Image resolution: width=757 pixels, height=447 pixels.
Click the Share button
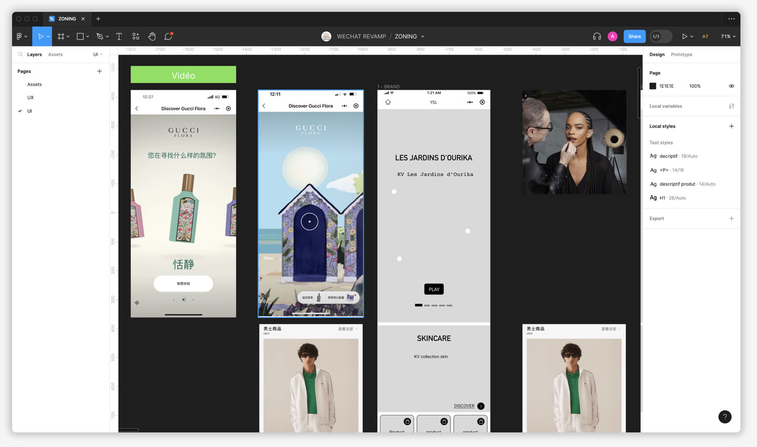coord(635,36)
